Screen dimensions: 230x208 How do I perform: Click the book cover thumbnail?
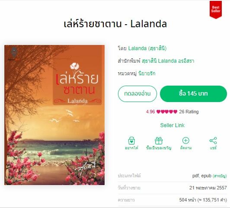(x=54, y=115)
